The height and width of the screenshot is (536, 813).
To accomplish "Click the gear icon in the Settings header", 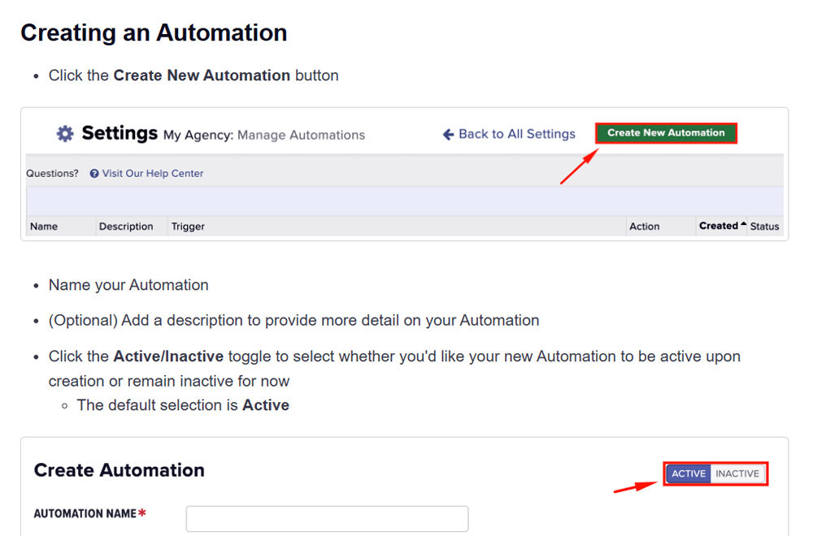I will [65, 133].
